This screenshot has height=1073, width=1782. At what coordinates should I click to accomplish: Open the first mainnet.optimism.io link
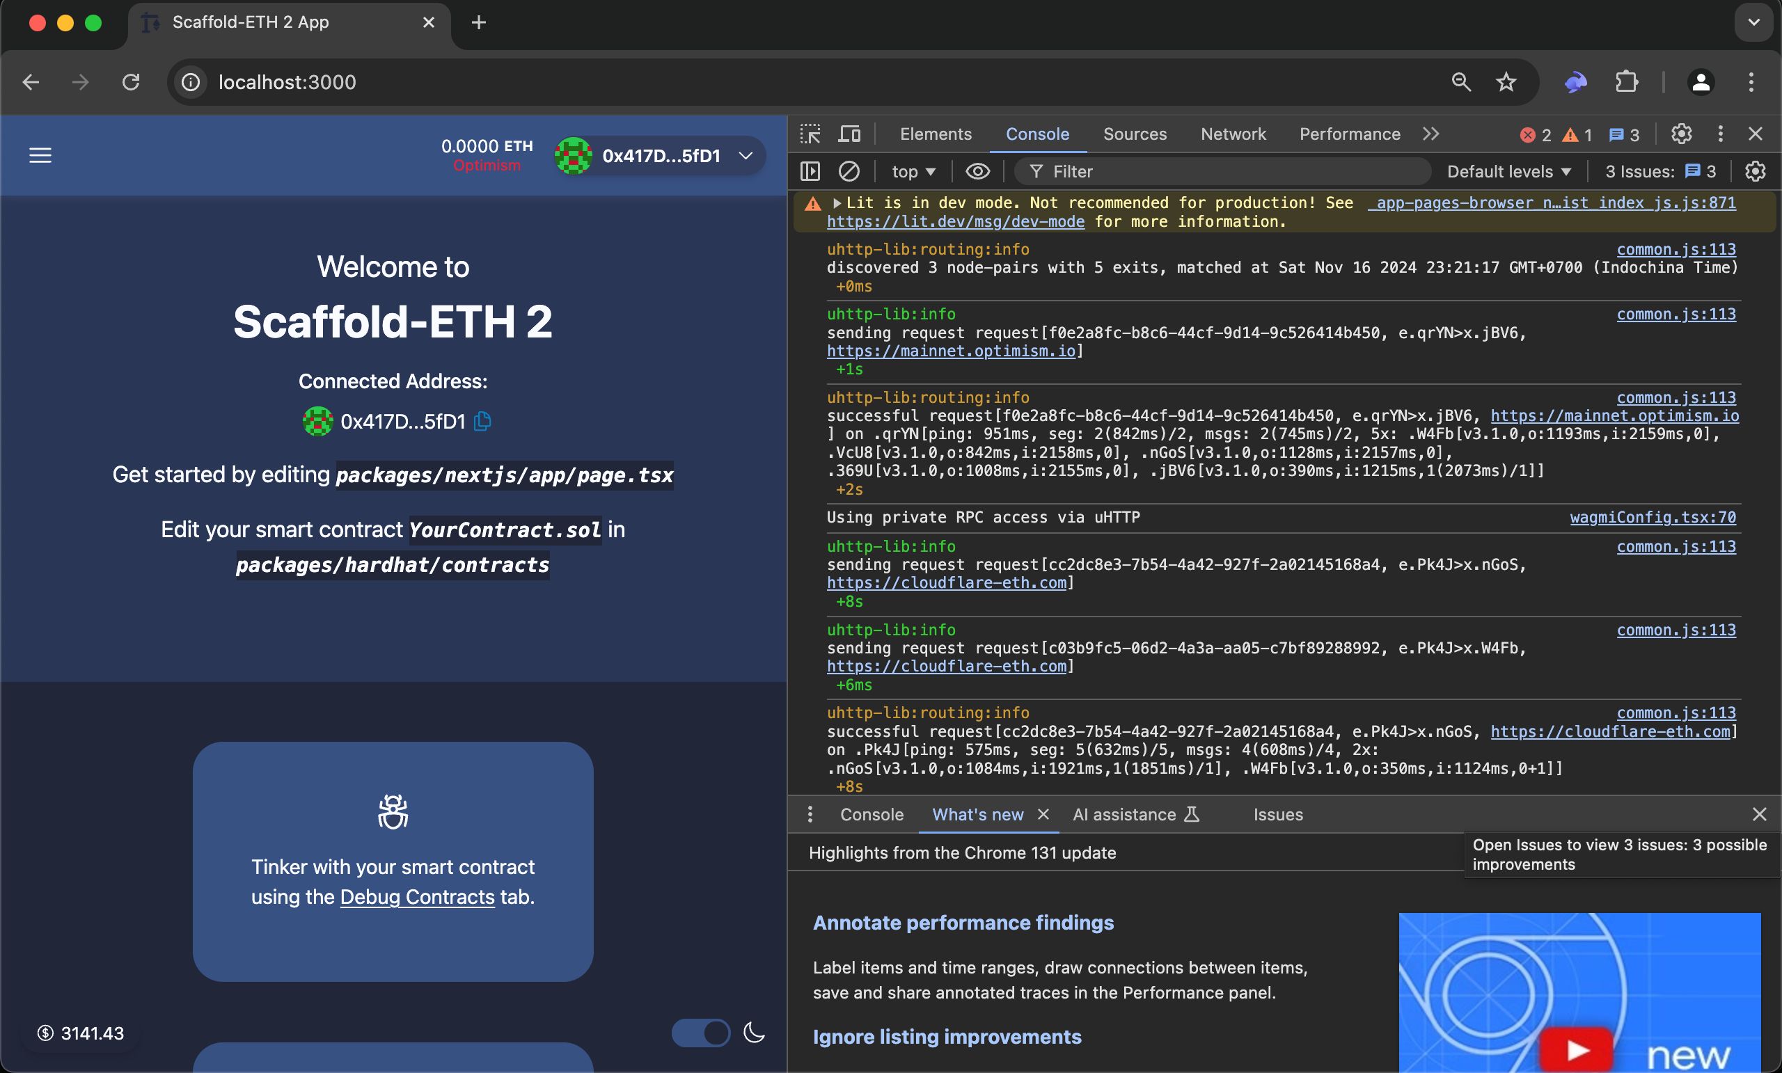(x=951, y=351)
